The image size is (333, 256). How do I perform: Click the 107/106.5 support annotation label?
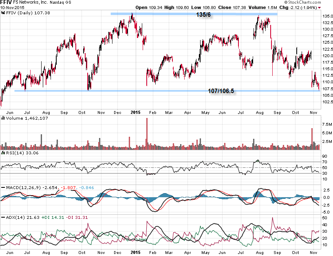click(221, 91)
